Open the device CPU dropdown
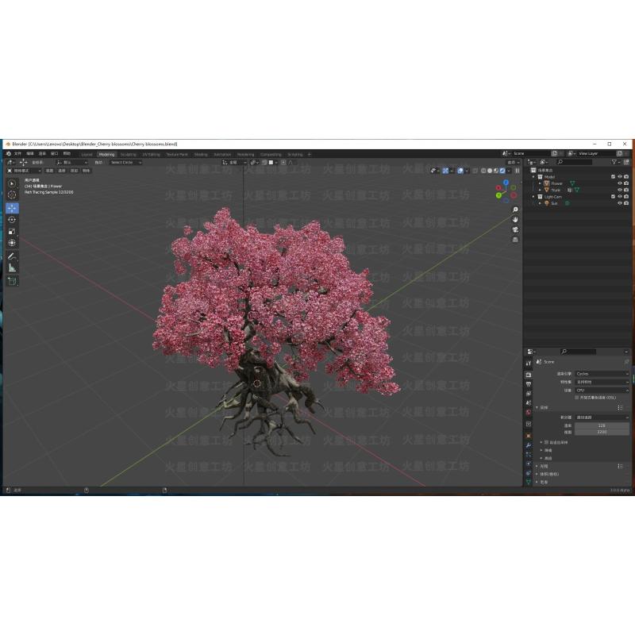Image resolution: width=635 pixels, height=635 pixels. [x=602, y=391]
